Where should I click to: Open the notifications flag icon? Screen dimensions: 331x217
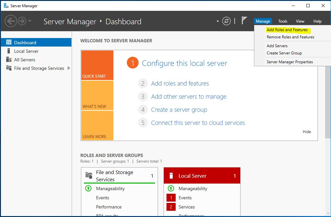(x=244, y=21)
